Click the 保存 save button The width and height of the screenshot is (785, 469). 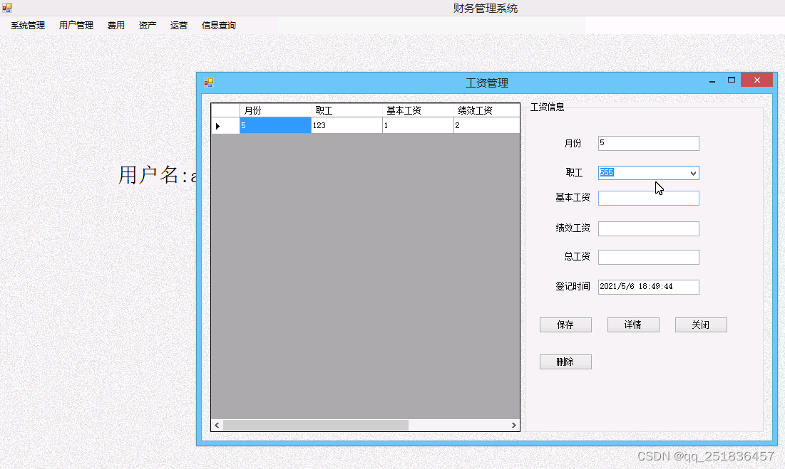(565, 325)
